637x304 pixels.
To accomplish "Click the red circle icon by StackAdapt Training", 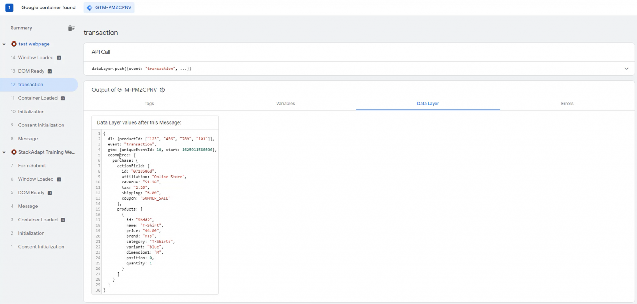I will pyautogui.click(x=14, y=152).
